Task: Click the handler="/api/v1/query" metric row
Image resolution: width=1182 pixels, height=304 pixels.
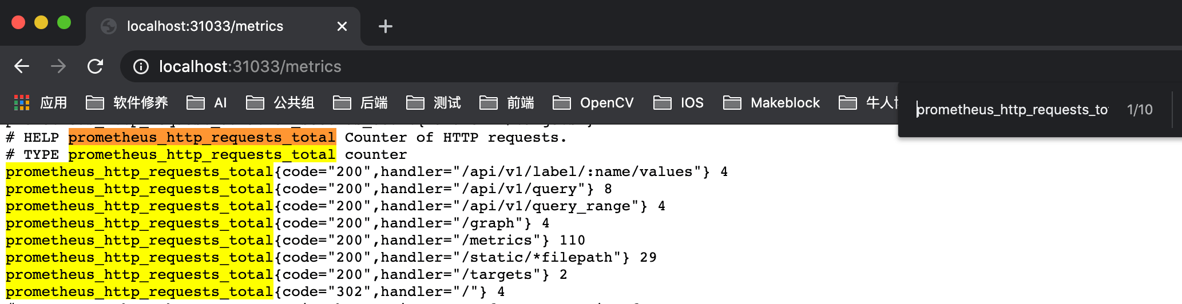Action: click(309, 189)
